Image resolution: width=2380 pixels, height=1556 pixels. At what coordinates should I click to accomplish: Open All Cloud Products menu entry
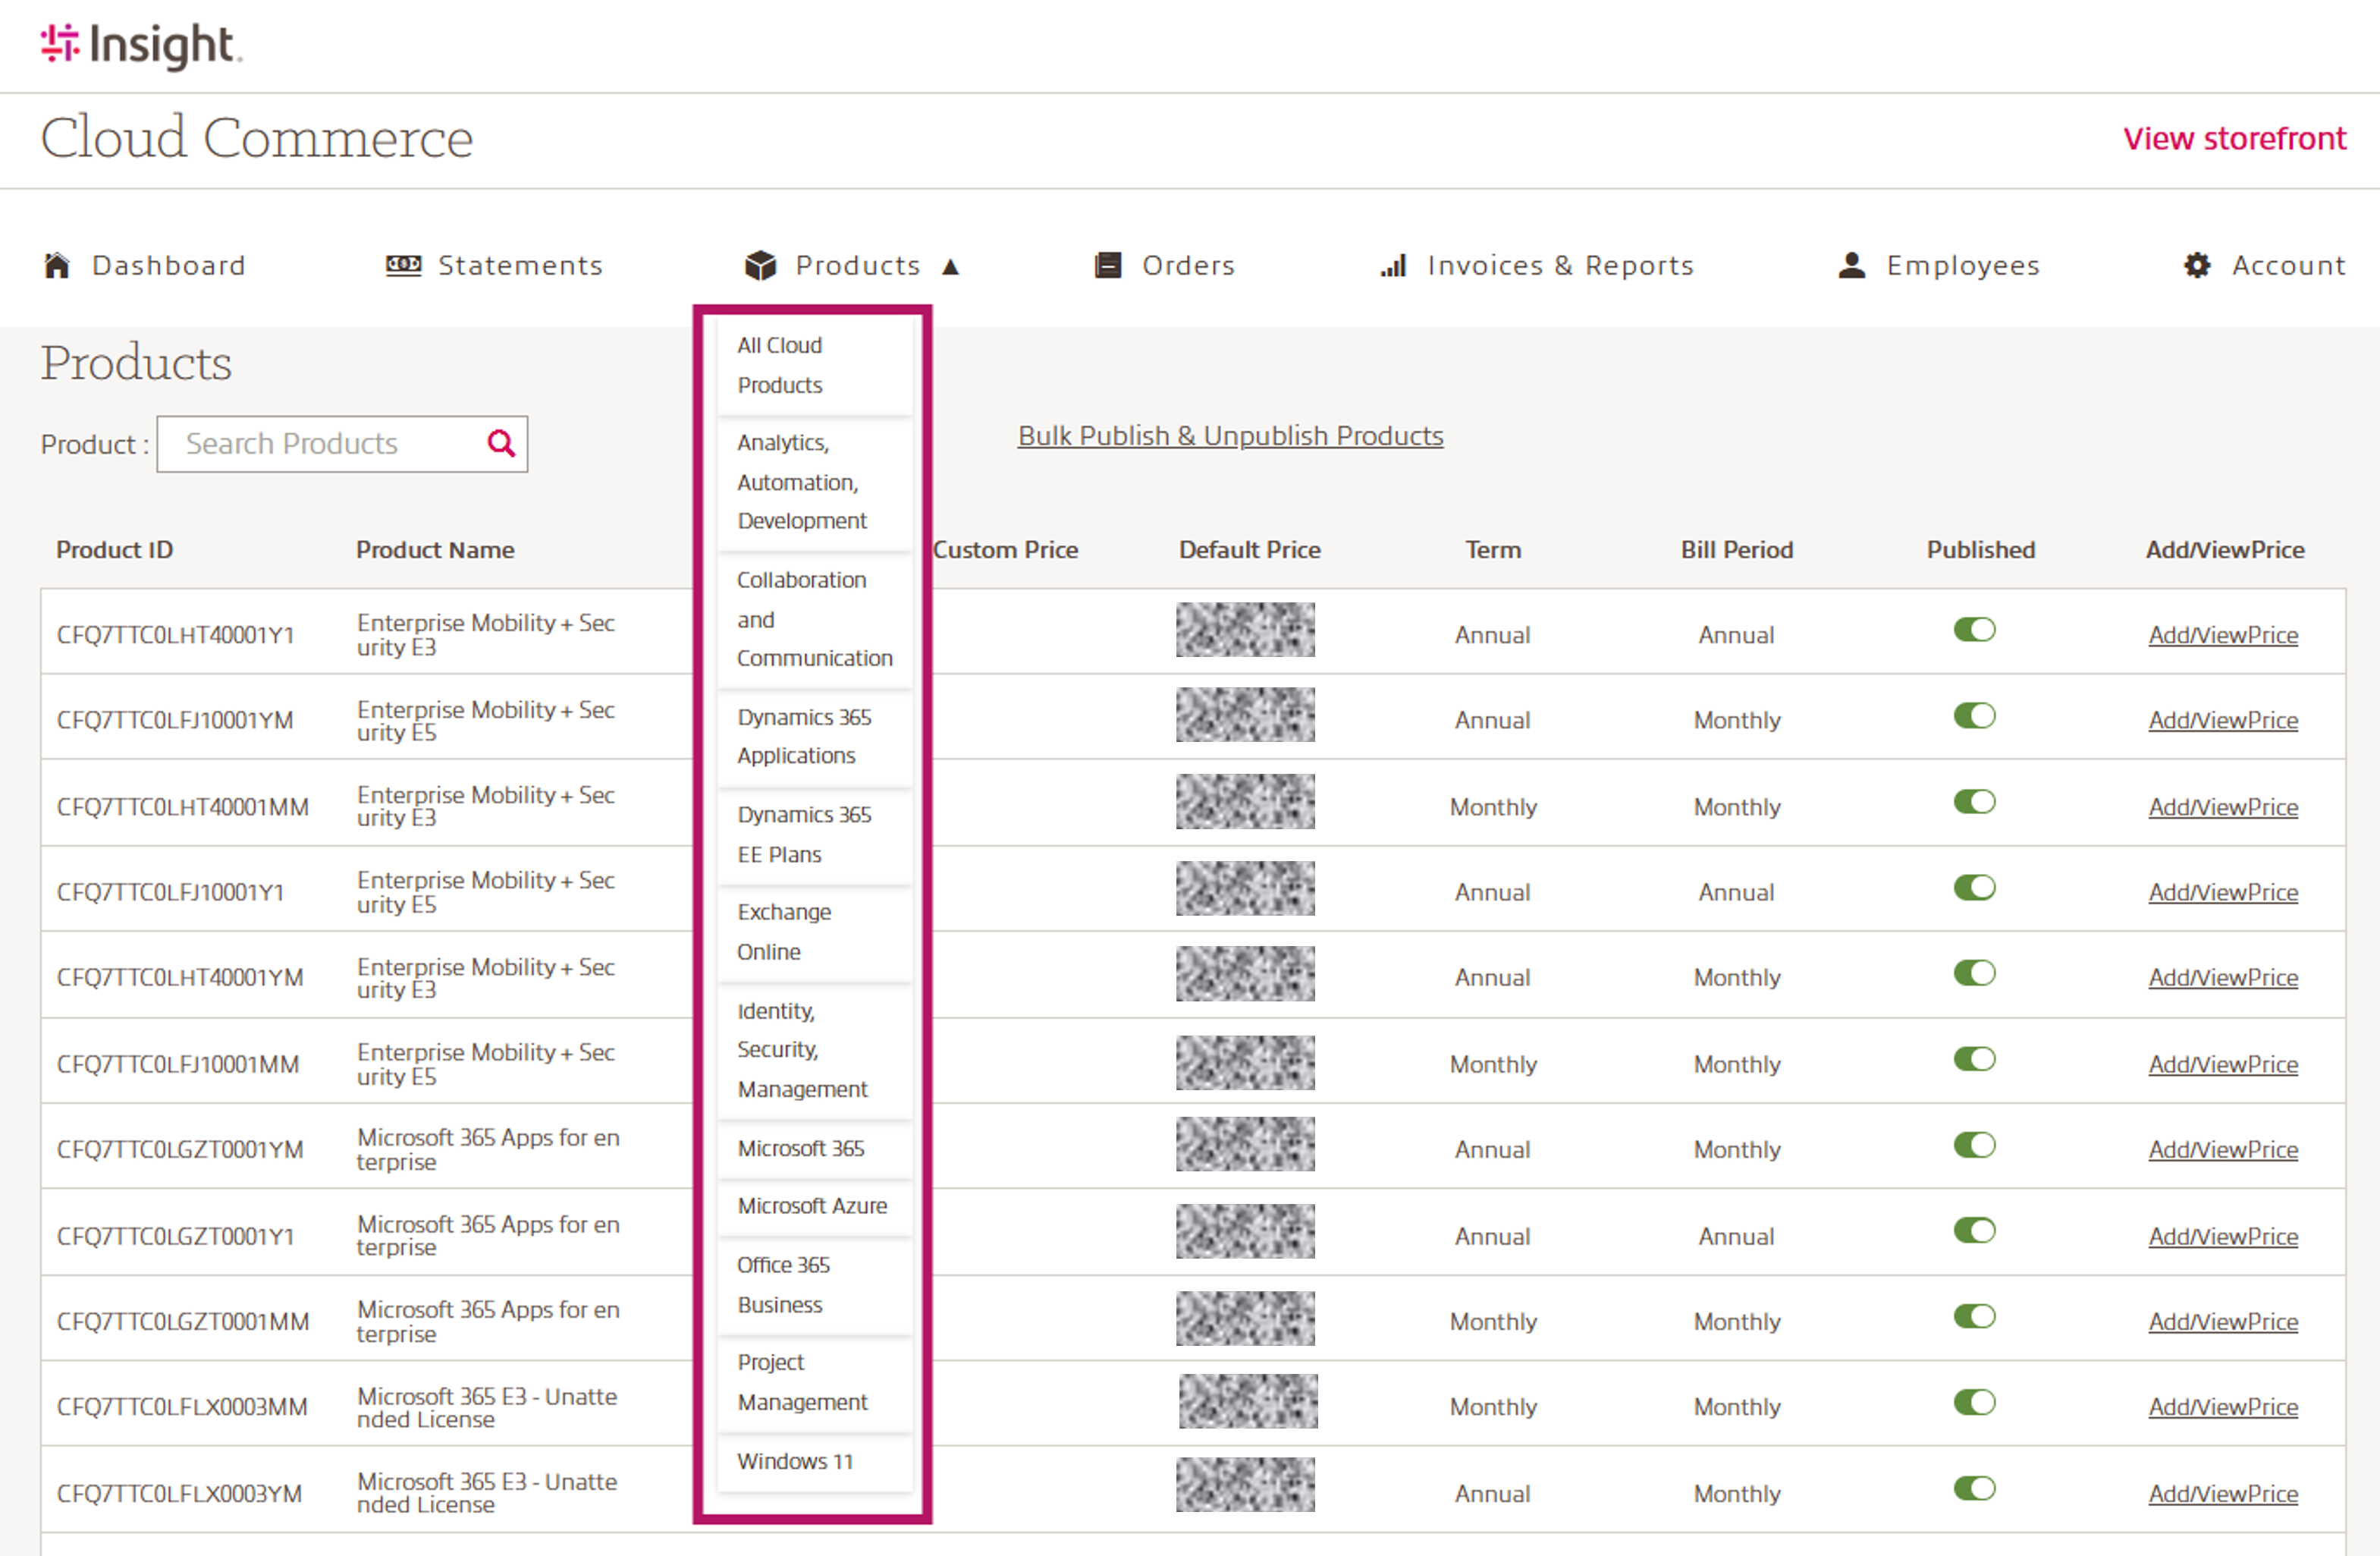[779, 365]
